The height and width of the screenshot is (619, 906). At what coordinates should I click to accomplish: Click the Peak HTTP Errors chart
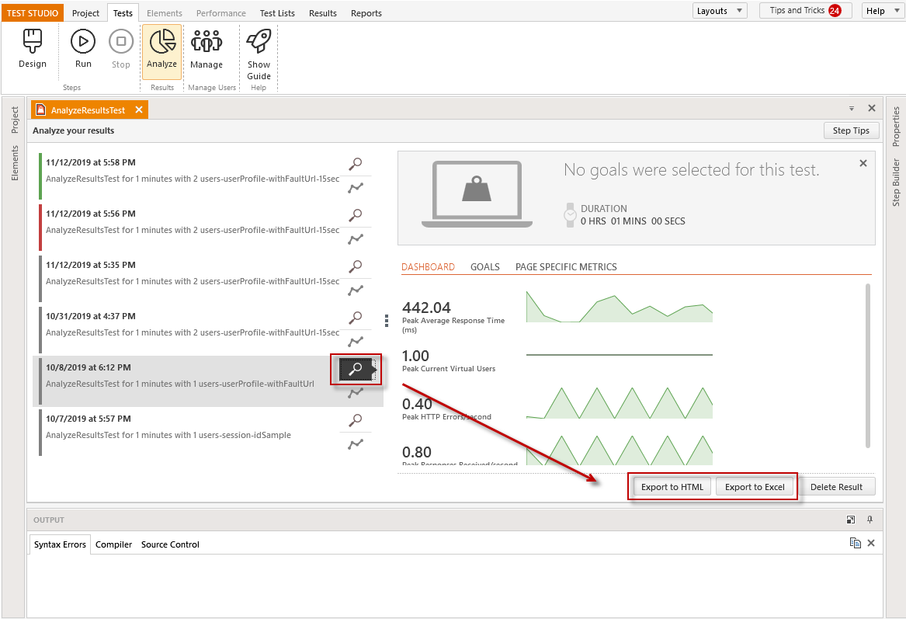tap(619, 403)
